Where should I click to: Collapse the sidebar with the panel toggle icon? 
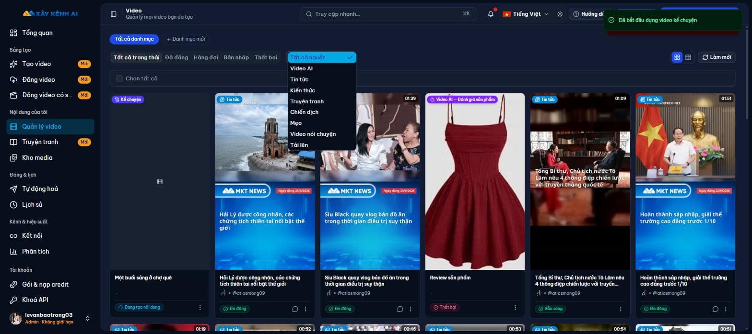[114, 14]
